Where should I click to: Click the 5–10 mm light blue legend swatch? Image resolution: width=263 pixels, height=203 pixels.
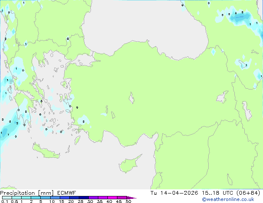click(45, 198)
